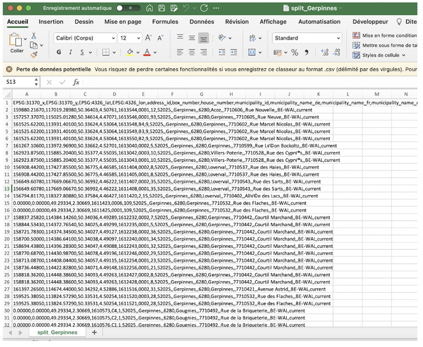Decrease decimal places icon
The width and height of the screenshot is (423, 347).
tap(336, 52)
